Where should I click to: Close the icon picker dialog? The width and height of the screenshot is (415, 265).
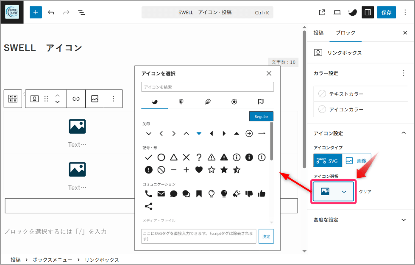point(269,74)
